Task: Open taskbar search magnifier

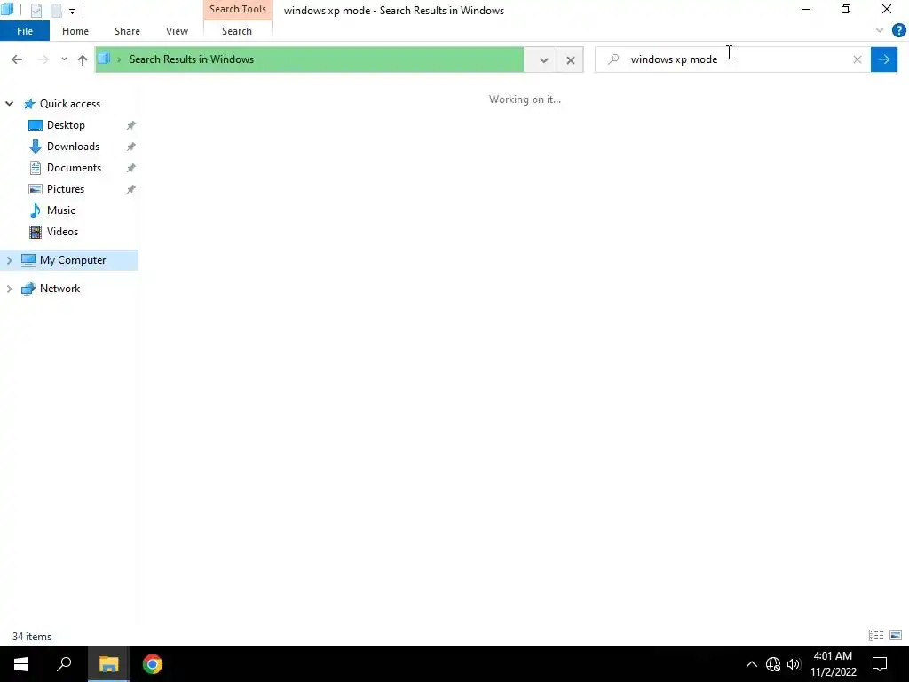Action: point(64,664)
